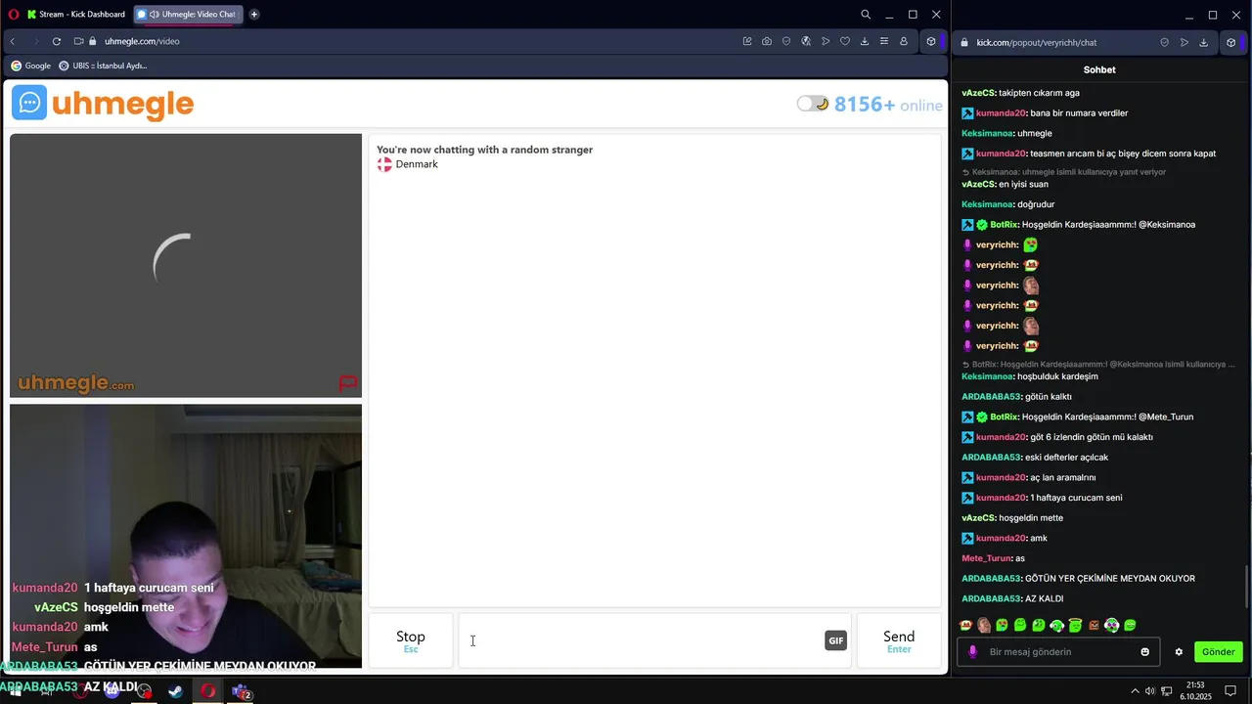Open downloads in the Kick chat window
The image size is (1252, 704).
1204,42
